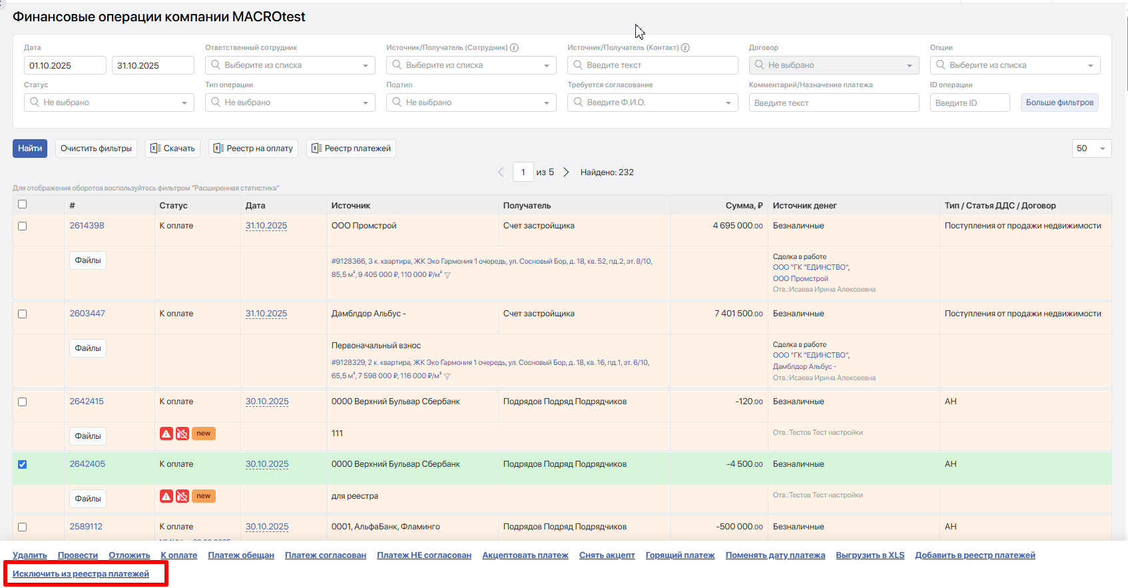Tick the checkbox for operation 2614398
1128x588 pixels.
[x=23, y=226]
